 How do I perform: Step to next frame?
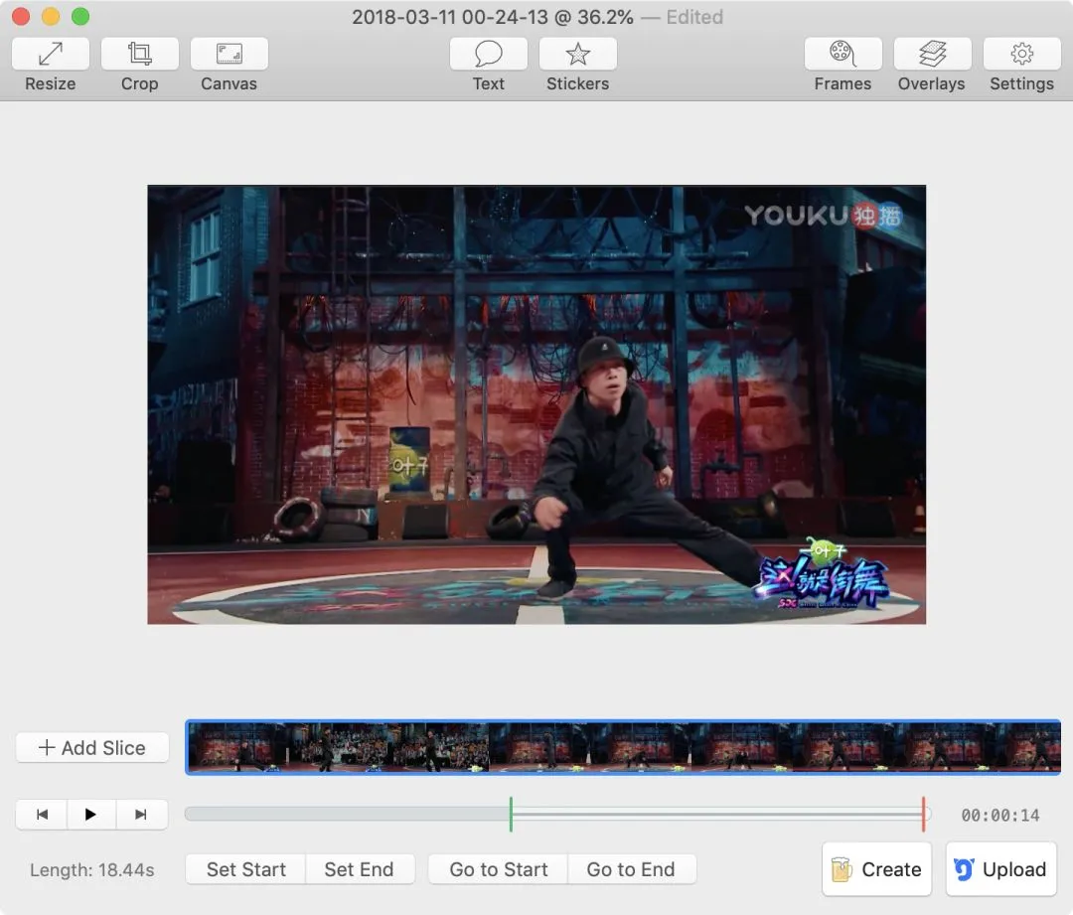coord(141,815)
